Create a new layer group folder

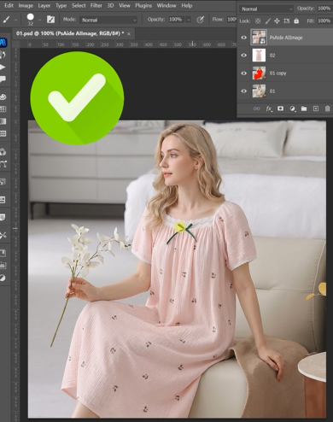pyautogui.click(x=304, y=108)
